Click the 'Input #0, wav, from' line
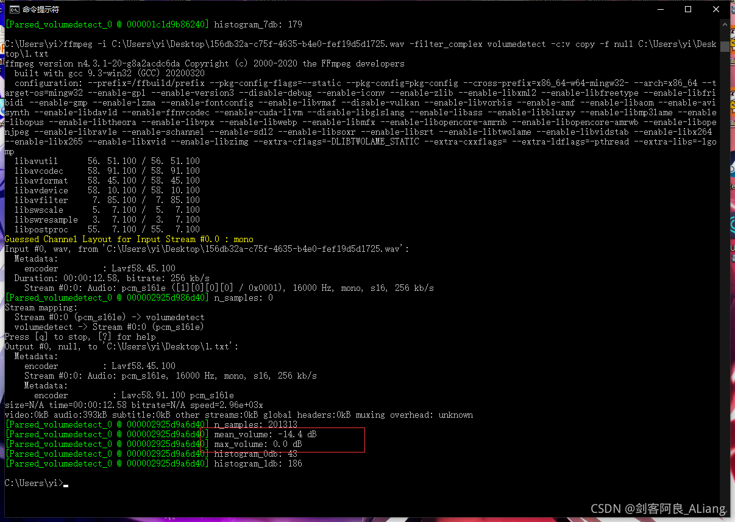Image resolution: width=735 pixels, height=522 pixels. (x=207, y=249)
